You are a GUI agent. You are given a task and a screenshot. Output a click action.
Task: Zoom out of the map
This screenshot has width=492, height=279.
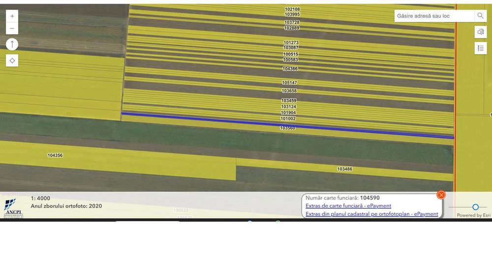(12, 28)
